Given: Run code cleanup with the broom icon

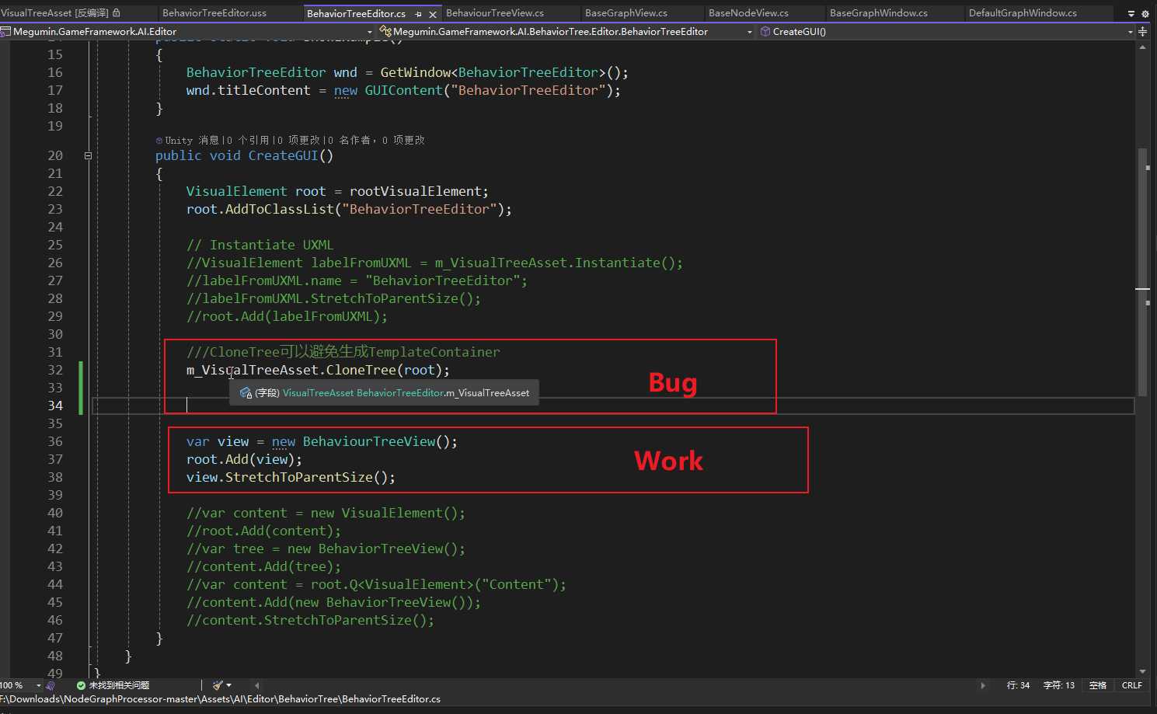Looking at the screenshot, I should [216, 685].
